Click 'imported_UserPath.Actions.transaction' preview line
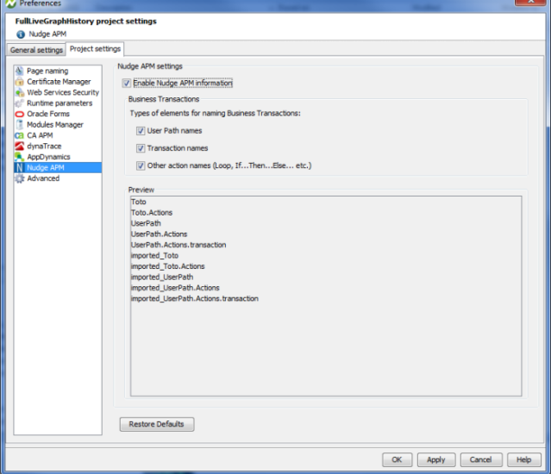This screenshot has height=474, width=551. [195, 299]
